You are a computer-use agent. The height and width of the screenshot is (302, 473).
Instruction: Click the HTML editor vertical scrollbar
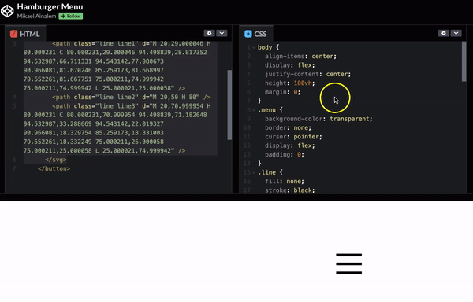(x=229, y=105)
